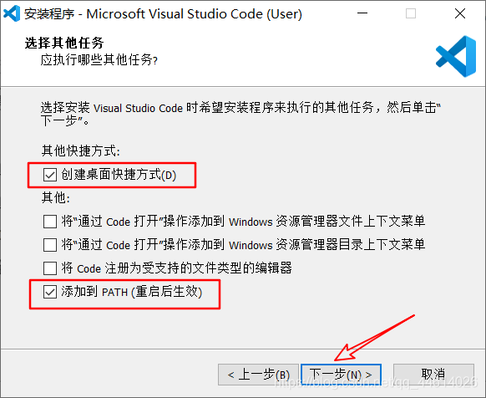Image resolution: width=486 pixels, height=398 pixels.
Task: Click the 选择其他任务 heading text
Action: pyautogui.click(x=64, y=43)
